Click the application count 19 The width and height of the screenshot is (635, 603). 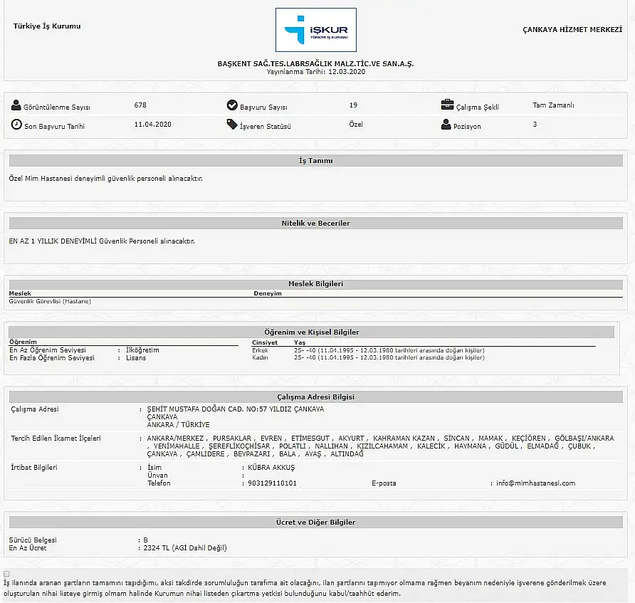353,105
